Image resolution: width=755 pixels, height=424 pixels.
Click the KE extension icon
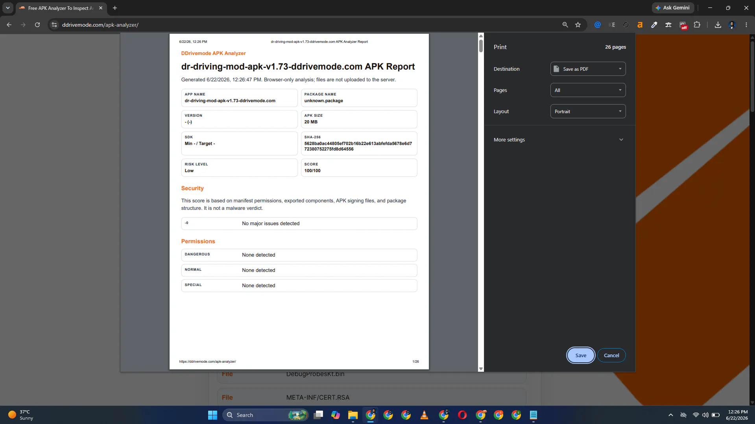[612, 25]
